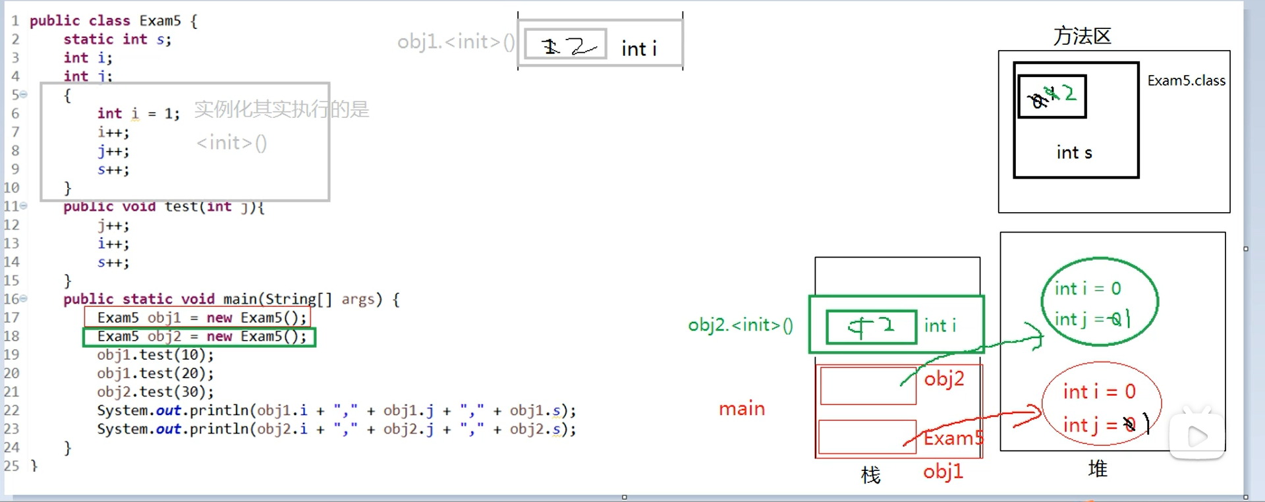
Task: Click "int i = 0" in red heap oval
Action: point(1100,392)
